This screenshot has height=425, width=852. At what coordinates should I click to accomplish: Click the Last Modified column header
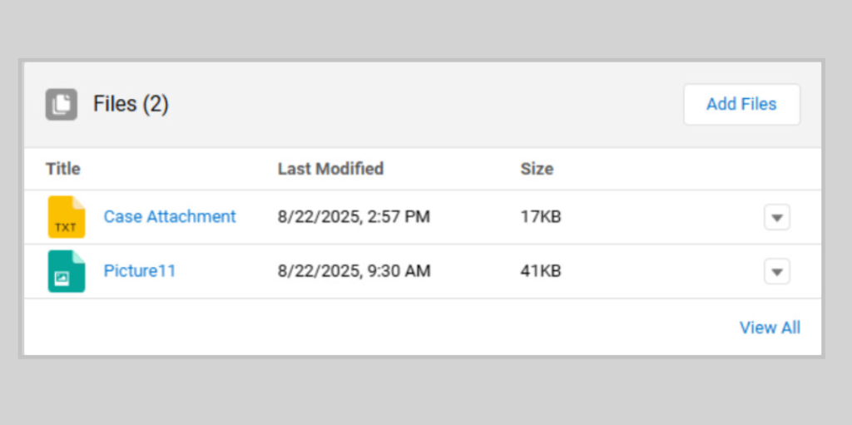click(330, 169)
